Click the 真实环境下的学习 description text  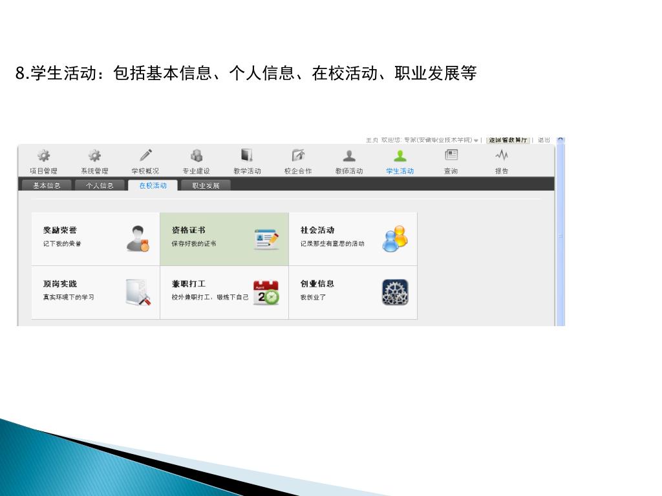pyautogui.click(x=69, y=297)
